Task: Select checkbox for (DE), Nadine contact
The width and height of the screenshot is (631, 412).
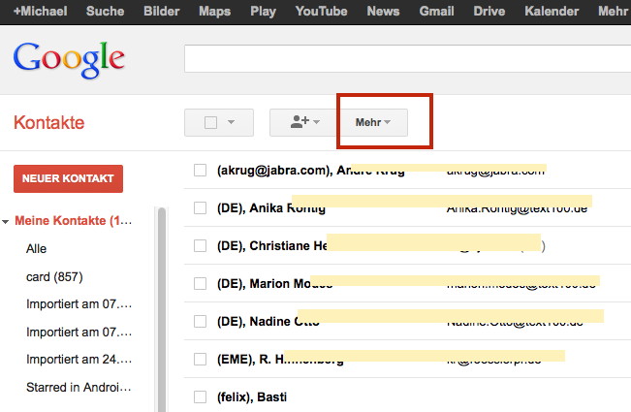Action: coord(200,322)
